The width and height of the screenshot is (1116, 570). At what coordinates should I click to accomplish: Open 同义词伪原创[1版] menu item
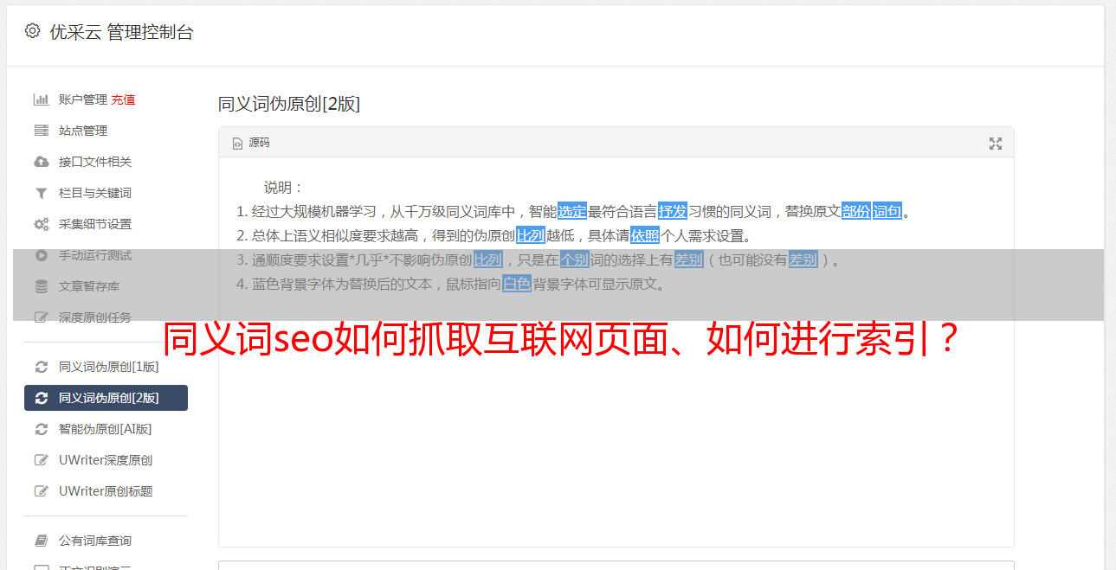pyautogui.click(x=106, y=367)
